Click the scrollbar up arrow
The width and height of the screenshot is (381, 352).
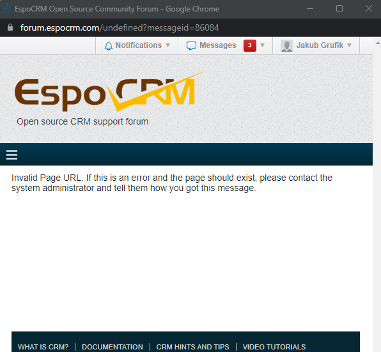pyautogui.click(x=378, y=43)
